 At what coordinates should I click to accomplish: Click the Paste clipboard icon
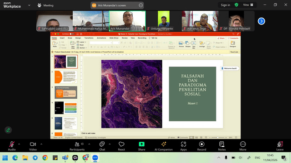[x=55, y=44]
